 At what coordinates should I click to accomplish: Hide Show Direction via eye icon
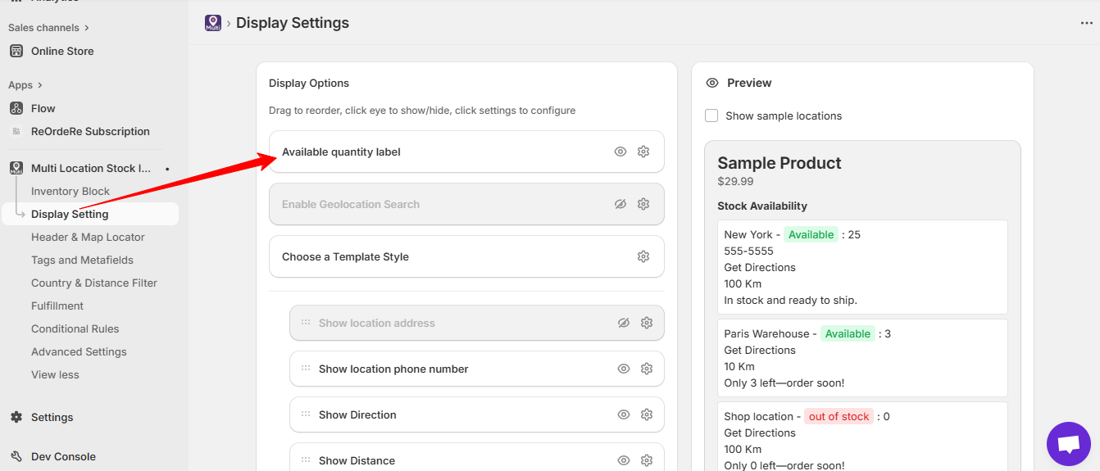coord(624,414)
